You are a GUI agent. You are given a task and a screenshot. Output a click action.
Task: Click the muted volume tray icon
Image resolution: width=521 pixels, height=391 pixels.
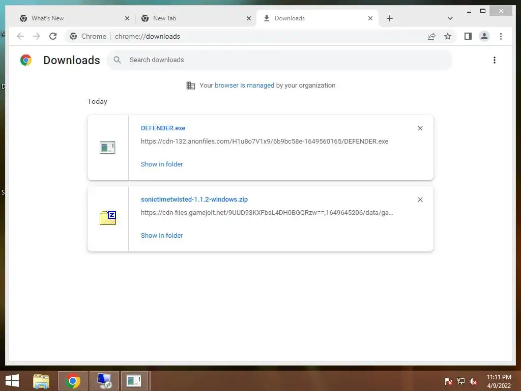pyautogui.click(x=473, y=381)
